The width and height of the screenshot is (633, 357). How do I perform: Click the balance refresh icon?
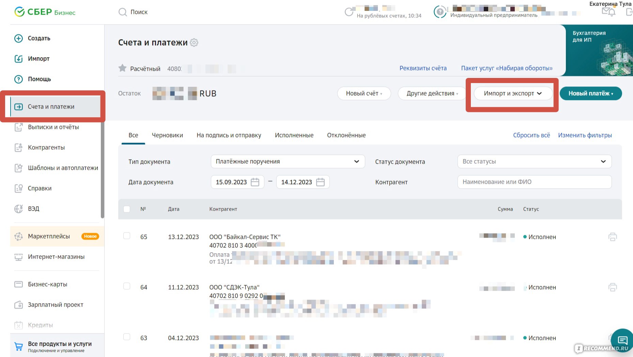tap(349, 12)
